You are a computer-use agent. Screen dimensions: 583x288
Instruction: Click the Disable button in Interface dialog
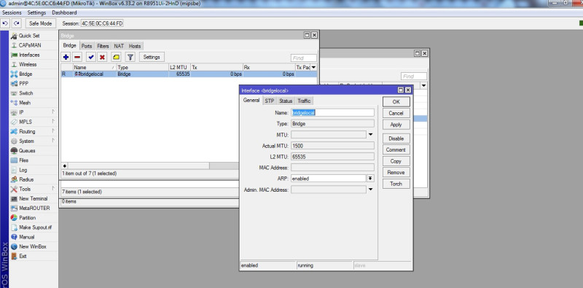pos(396,139)
